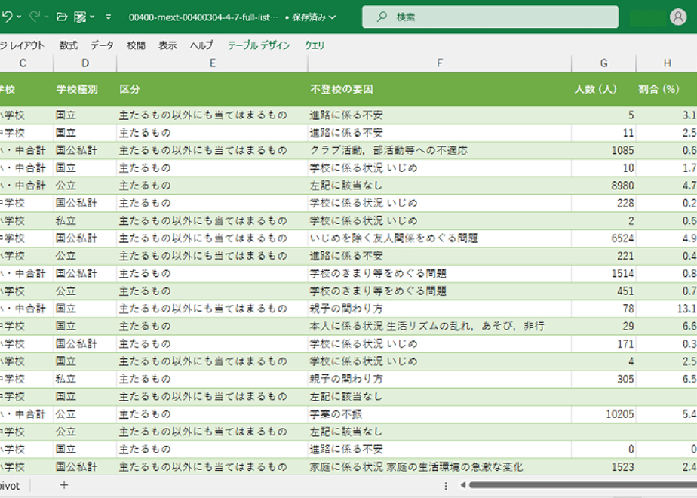Open Customize Quick Access Toolbar dropdown
The height and width of the screenshot is (498, 697).
pyautogui.click(x=109, y=17)
